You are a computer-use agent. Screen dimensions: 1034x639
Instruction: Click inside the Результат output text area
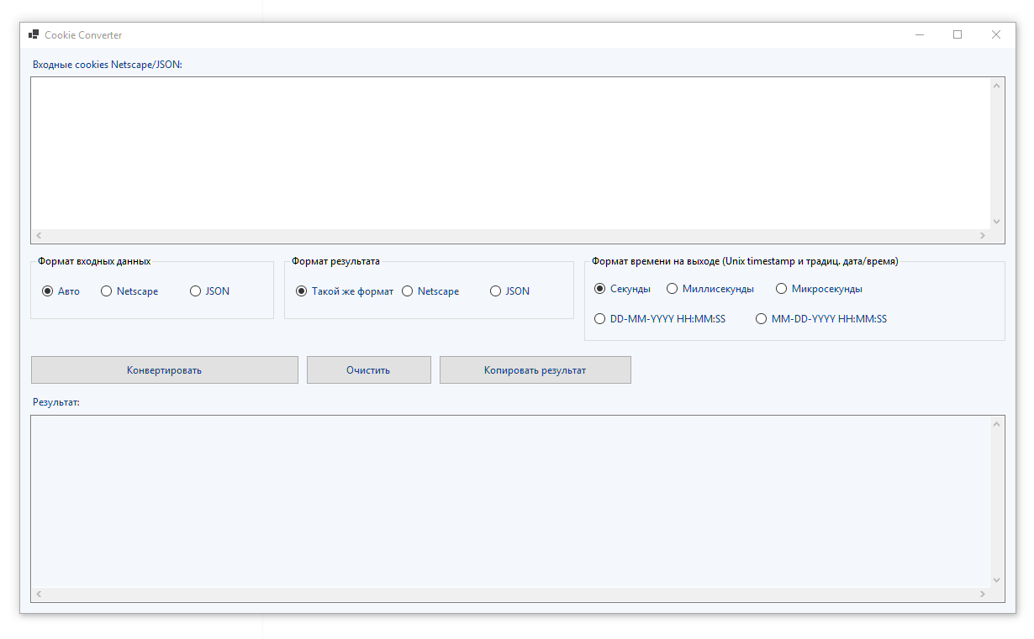(510, 501)
